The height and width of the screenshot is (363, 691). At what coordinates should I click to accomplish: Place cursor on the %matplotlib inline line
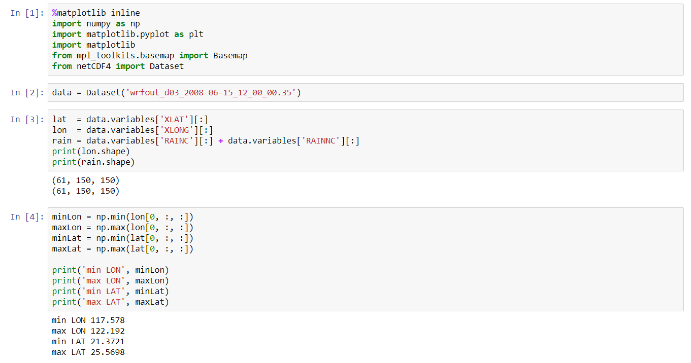coord(96,13)
